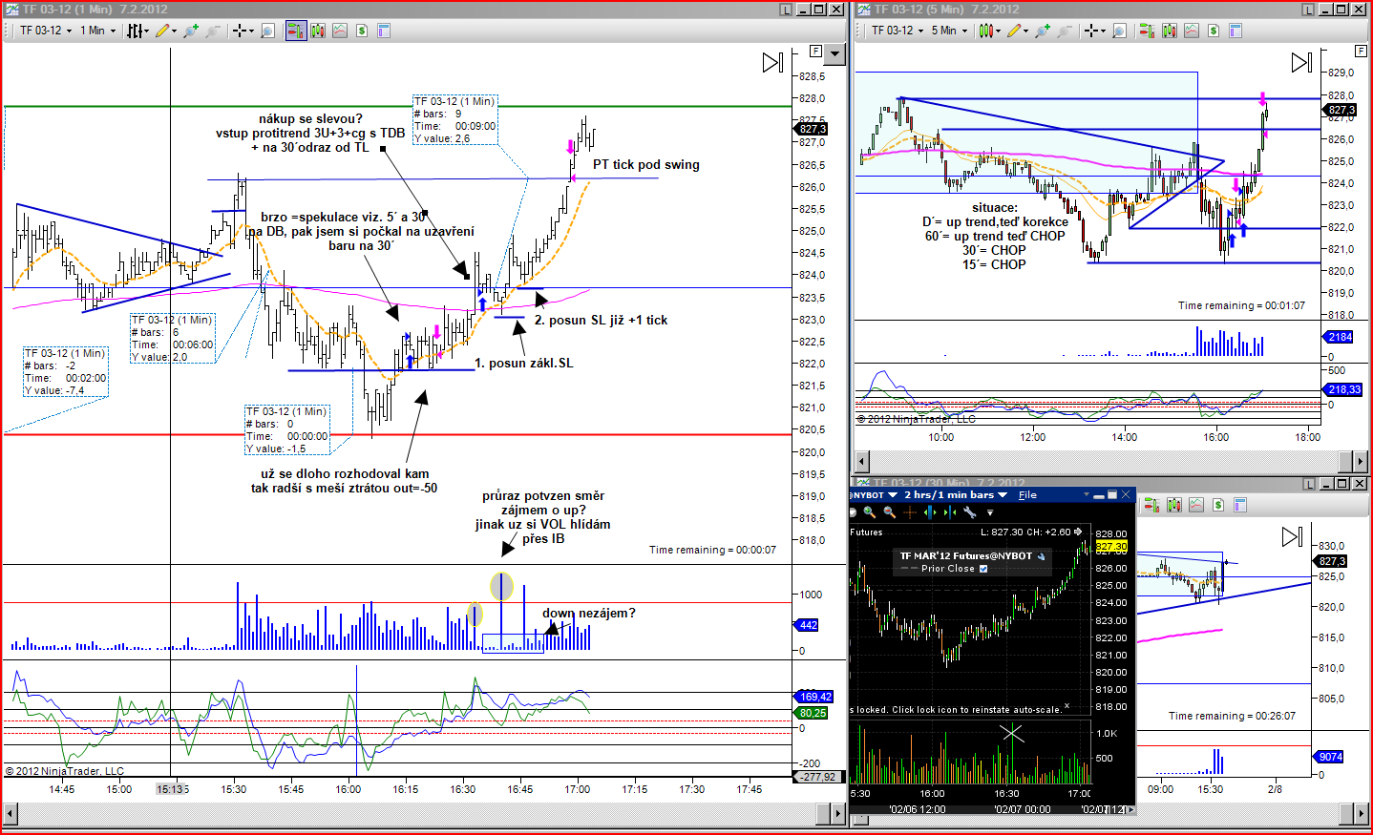Open strategies dollar icon in 1 Min chart
The width and height of the screenshot is (1373, 835).
coord(362,31)
